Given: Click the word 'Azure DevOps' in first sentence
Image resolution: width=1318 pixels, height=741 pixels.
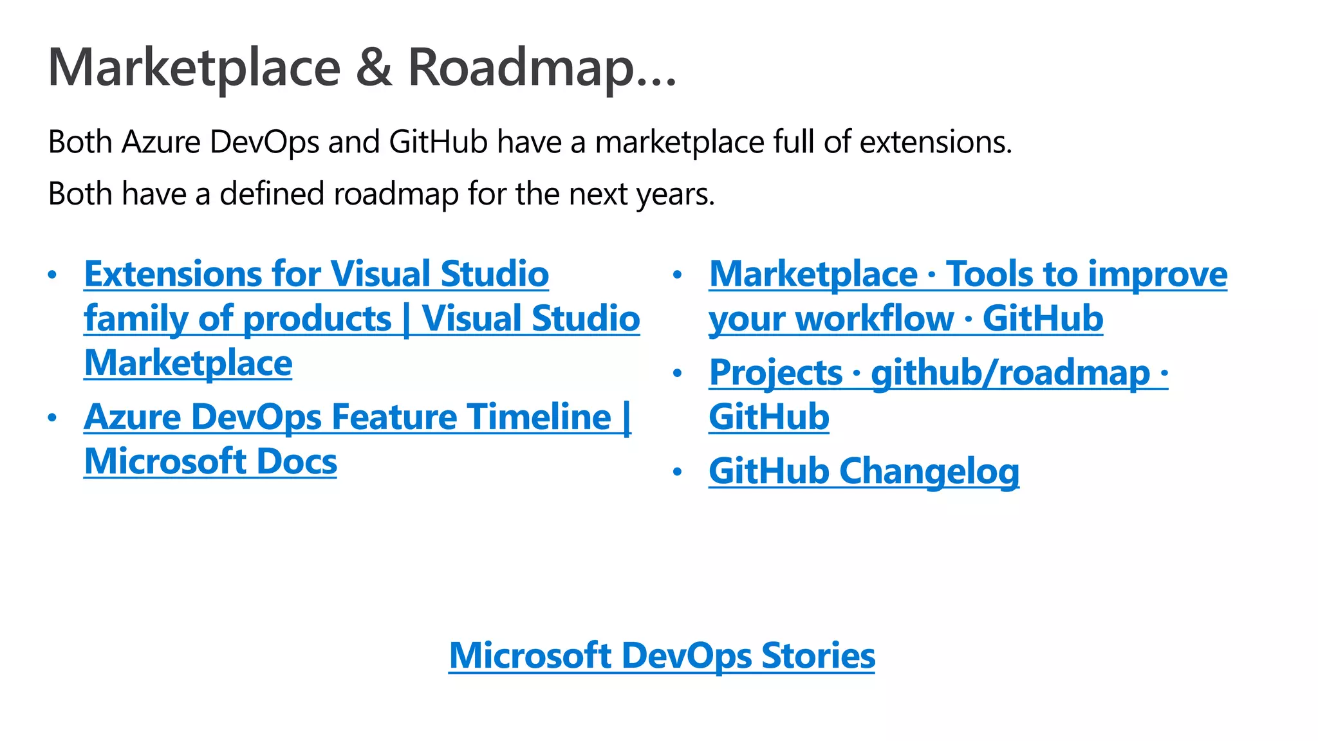Looking at the screenshot, I should pyautogui.click(x=220, y=142).
